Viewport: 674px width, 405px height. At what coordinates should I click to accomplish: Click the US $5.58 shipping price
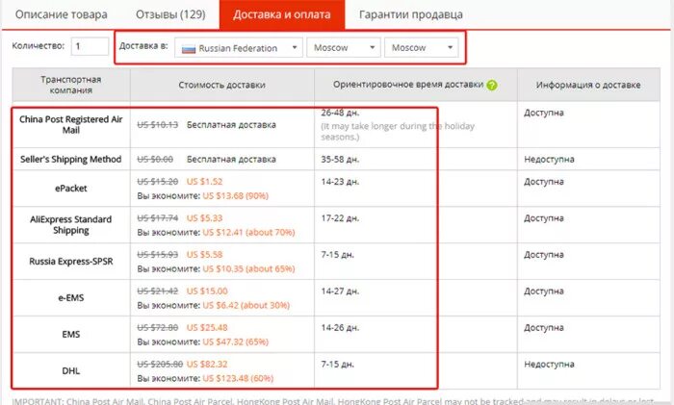click(204, 255)
